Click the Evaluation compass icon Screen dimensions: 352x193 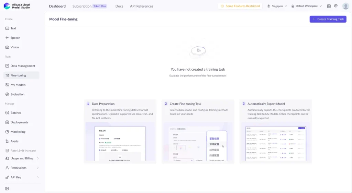(x=7, y=94)
